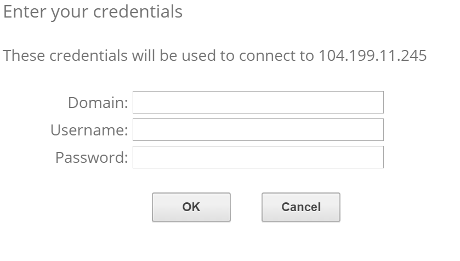Click the bold "Cancel" button text
The image size is (460, 261).
300,207
